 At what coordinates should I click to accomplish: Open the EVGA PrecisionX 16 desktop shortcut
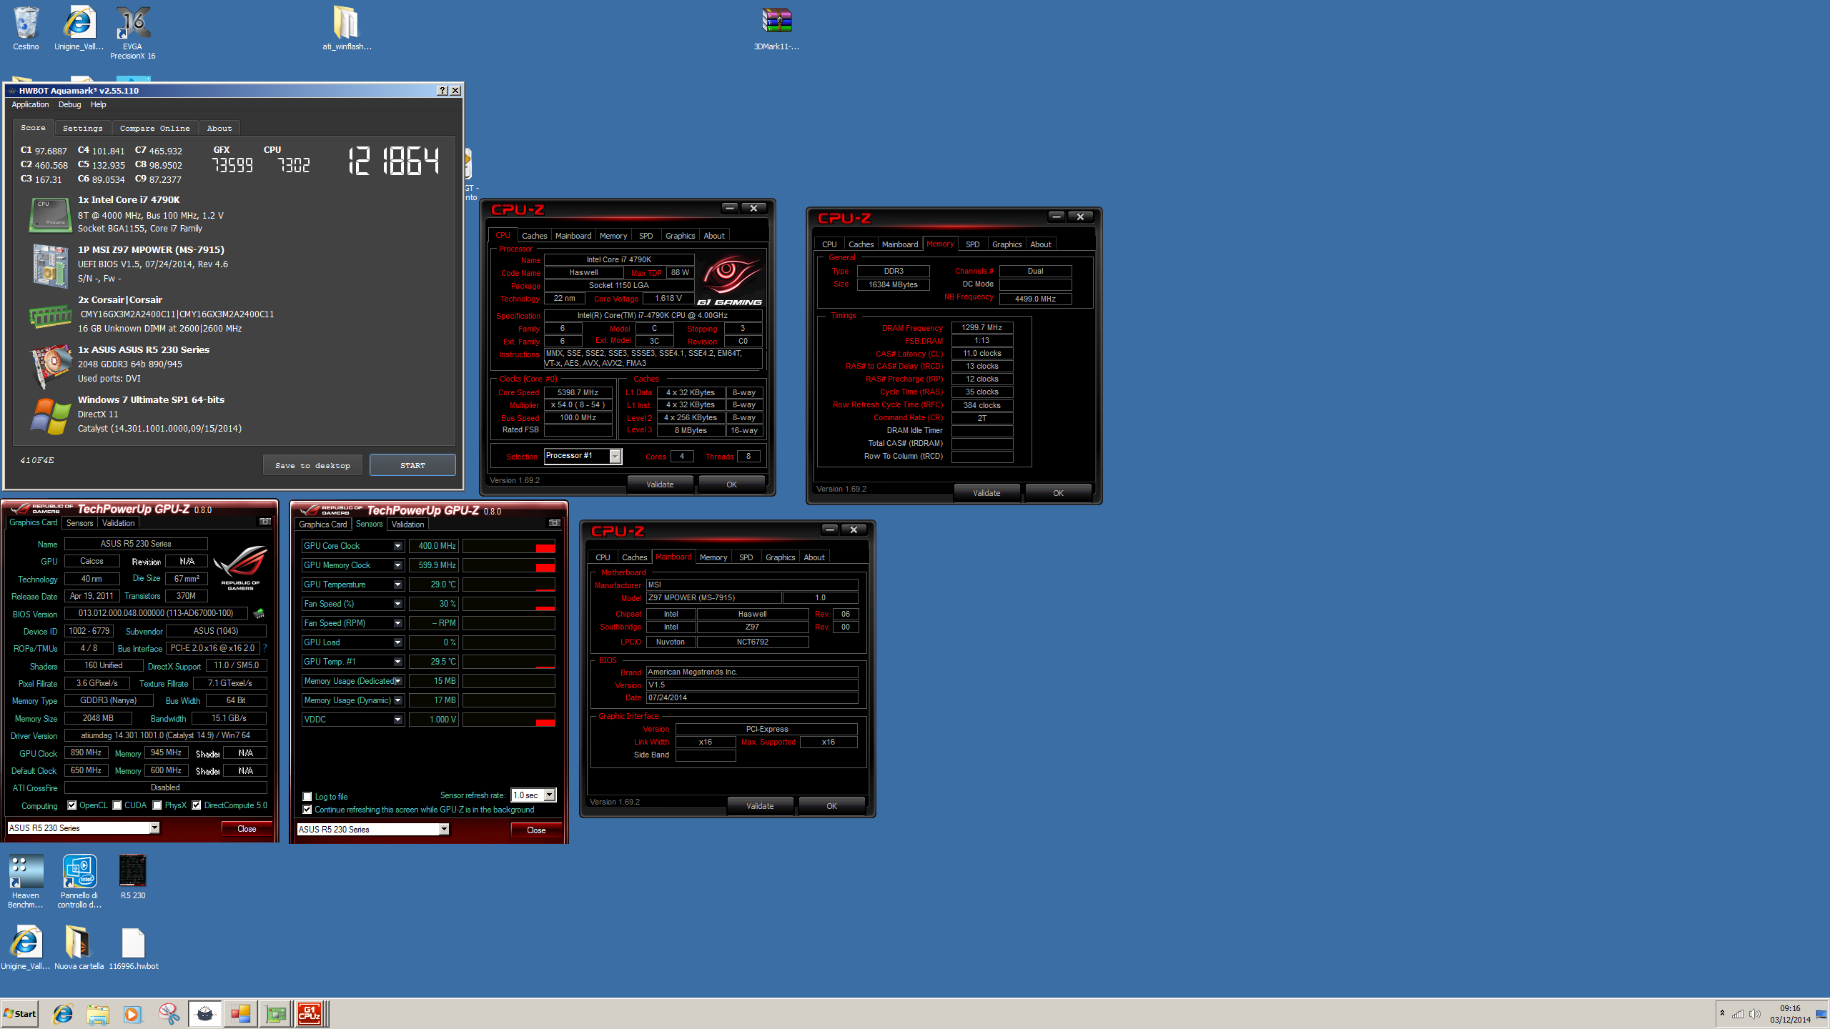(132, 33)
